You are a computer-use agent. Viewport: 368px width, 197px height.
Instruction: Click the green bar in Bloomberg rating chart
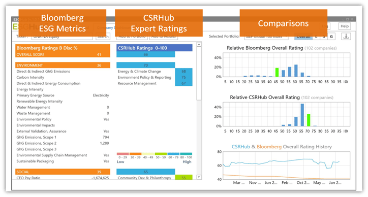pos(277,72)
